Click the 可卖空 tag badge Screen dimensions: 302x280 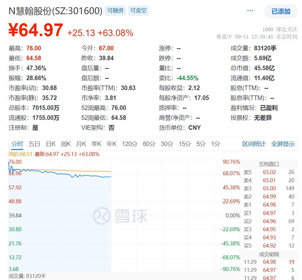pos(138,11)
